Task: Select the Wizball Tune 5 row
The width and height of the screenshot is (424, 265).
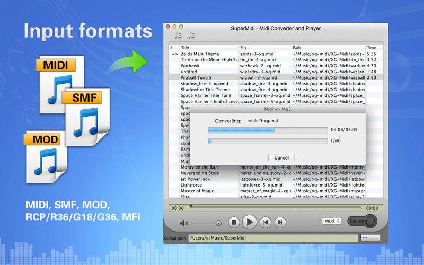Action: point(276,77)
